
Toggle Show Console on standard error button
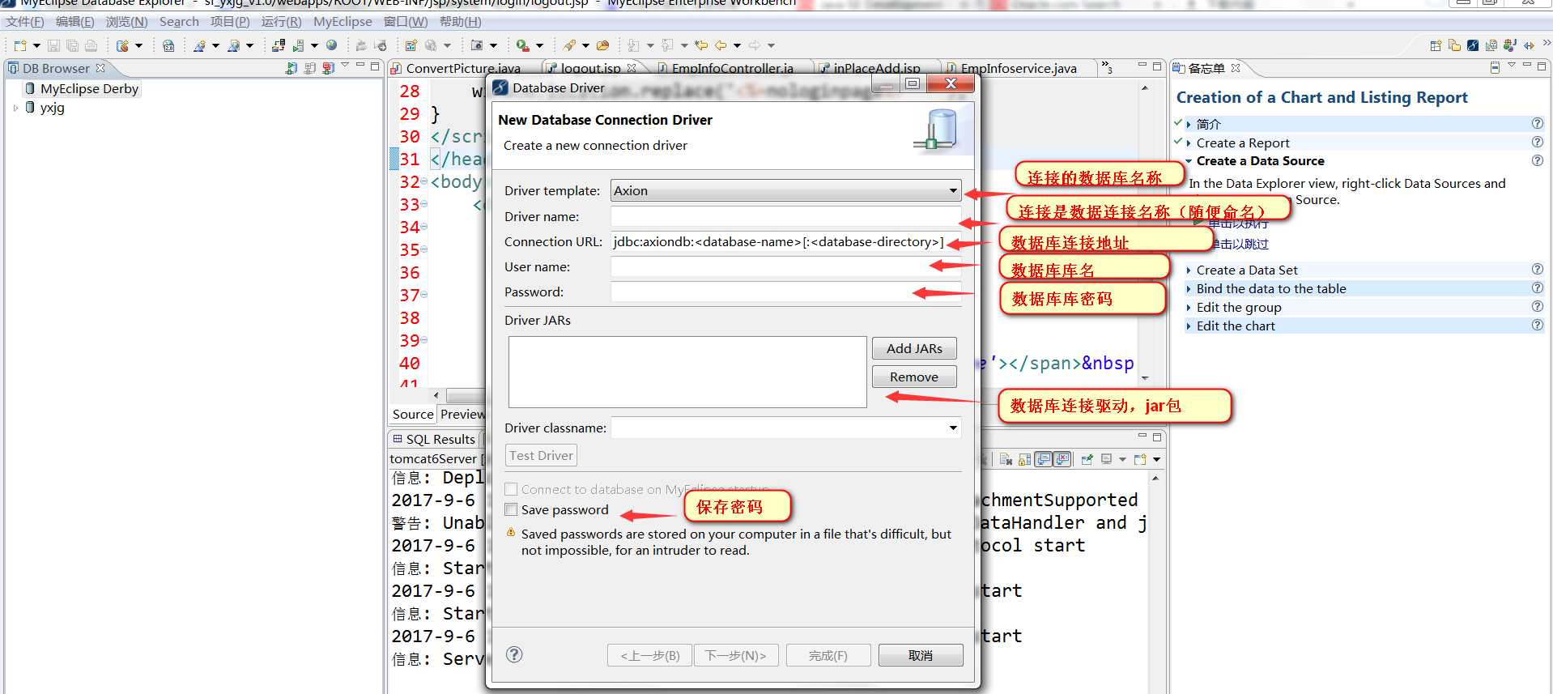(x=1062, y=459)
